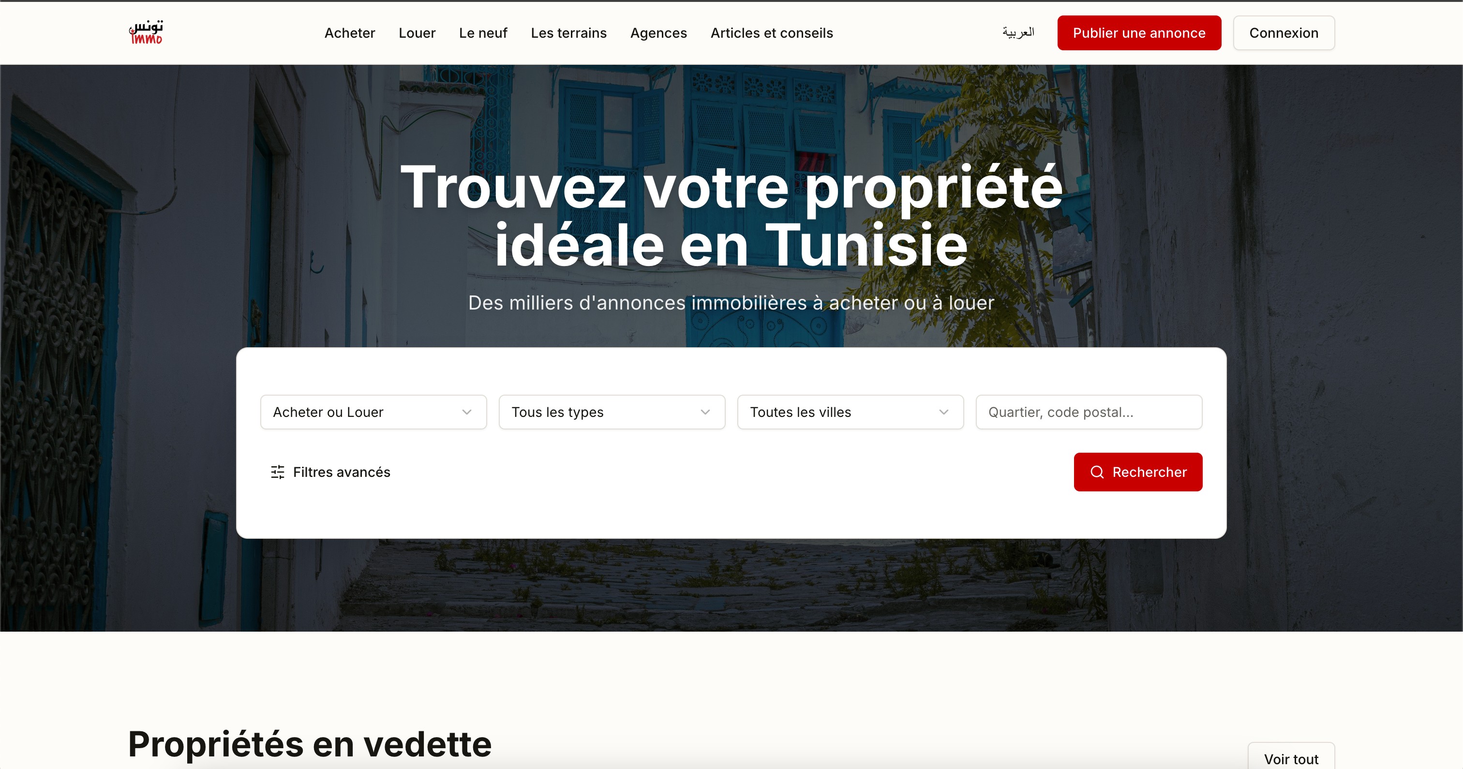Open Les terrains section
The image size is (1463, 769).
tap(568, 33)
